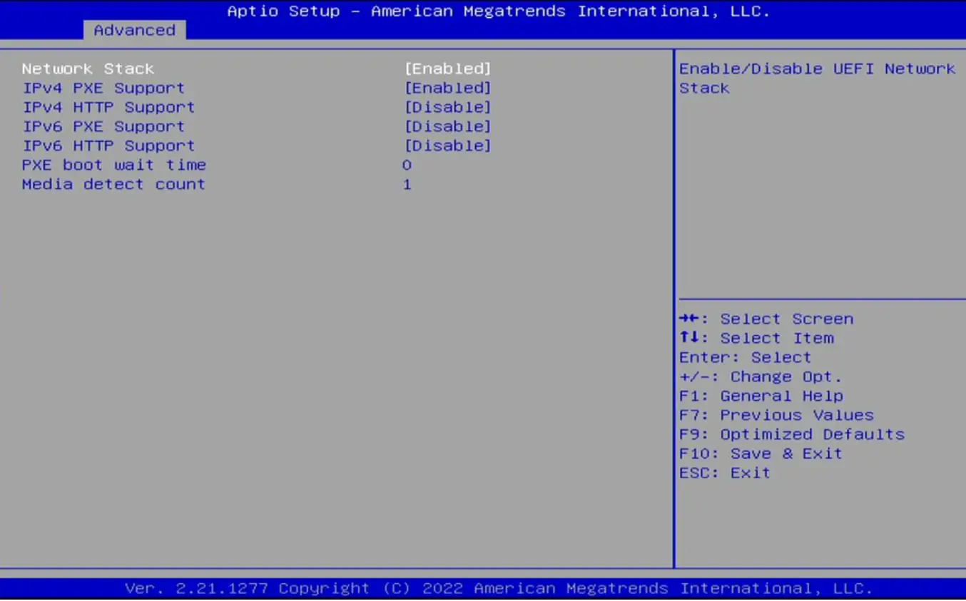Open the IPv6 PXE Support value selector
The height and width of the screenshot is (601, 966).
pyautogui.click(x=448, y=126)
